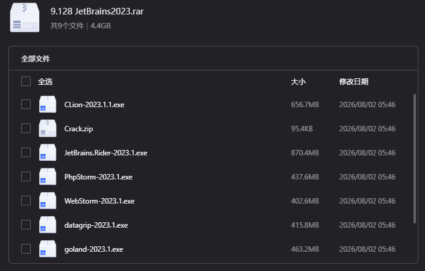The width and height of the screenshot is (425, 271).
Task: Click the WebStorm-2023.1.exe file name
Action: point(99,201)
